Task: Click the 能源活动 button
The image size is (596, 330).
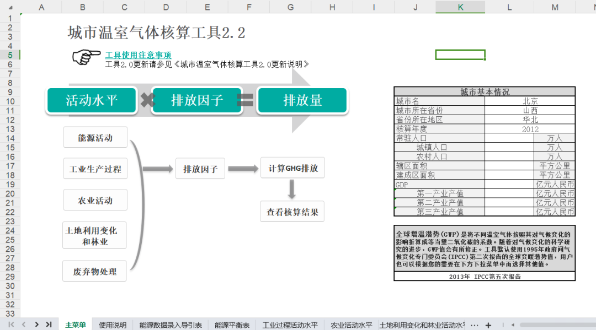Action: point(95,138)
